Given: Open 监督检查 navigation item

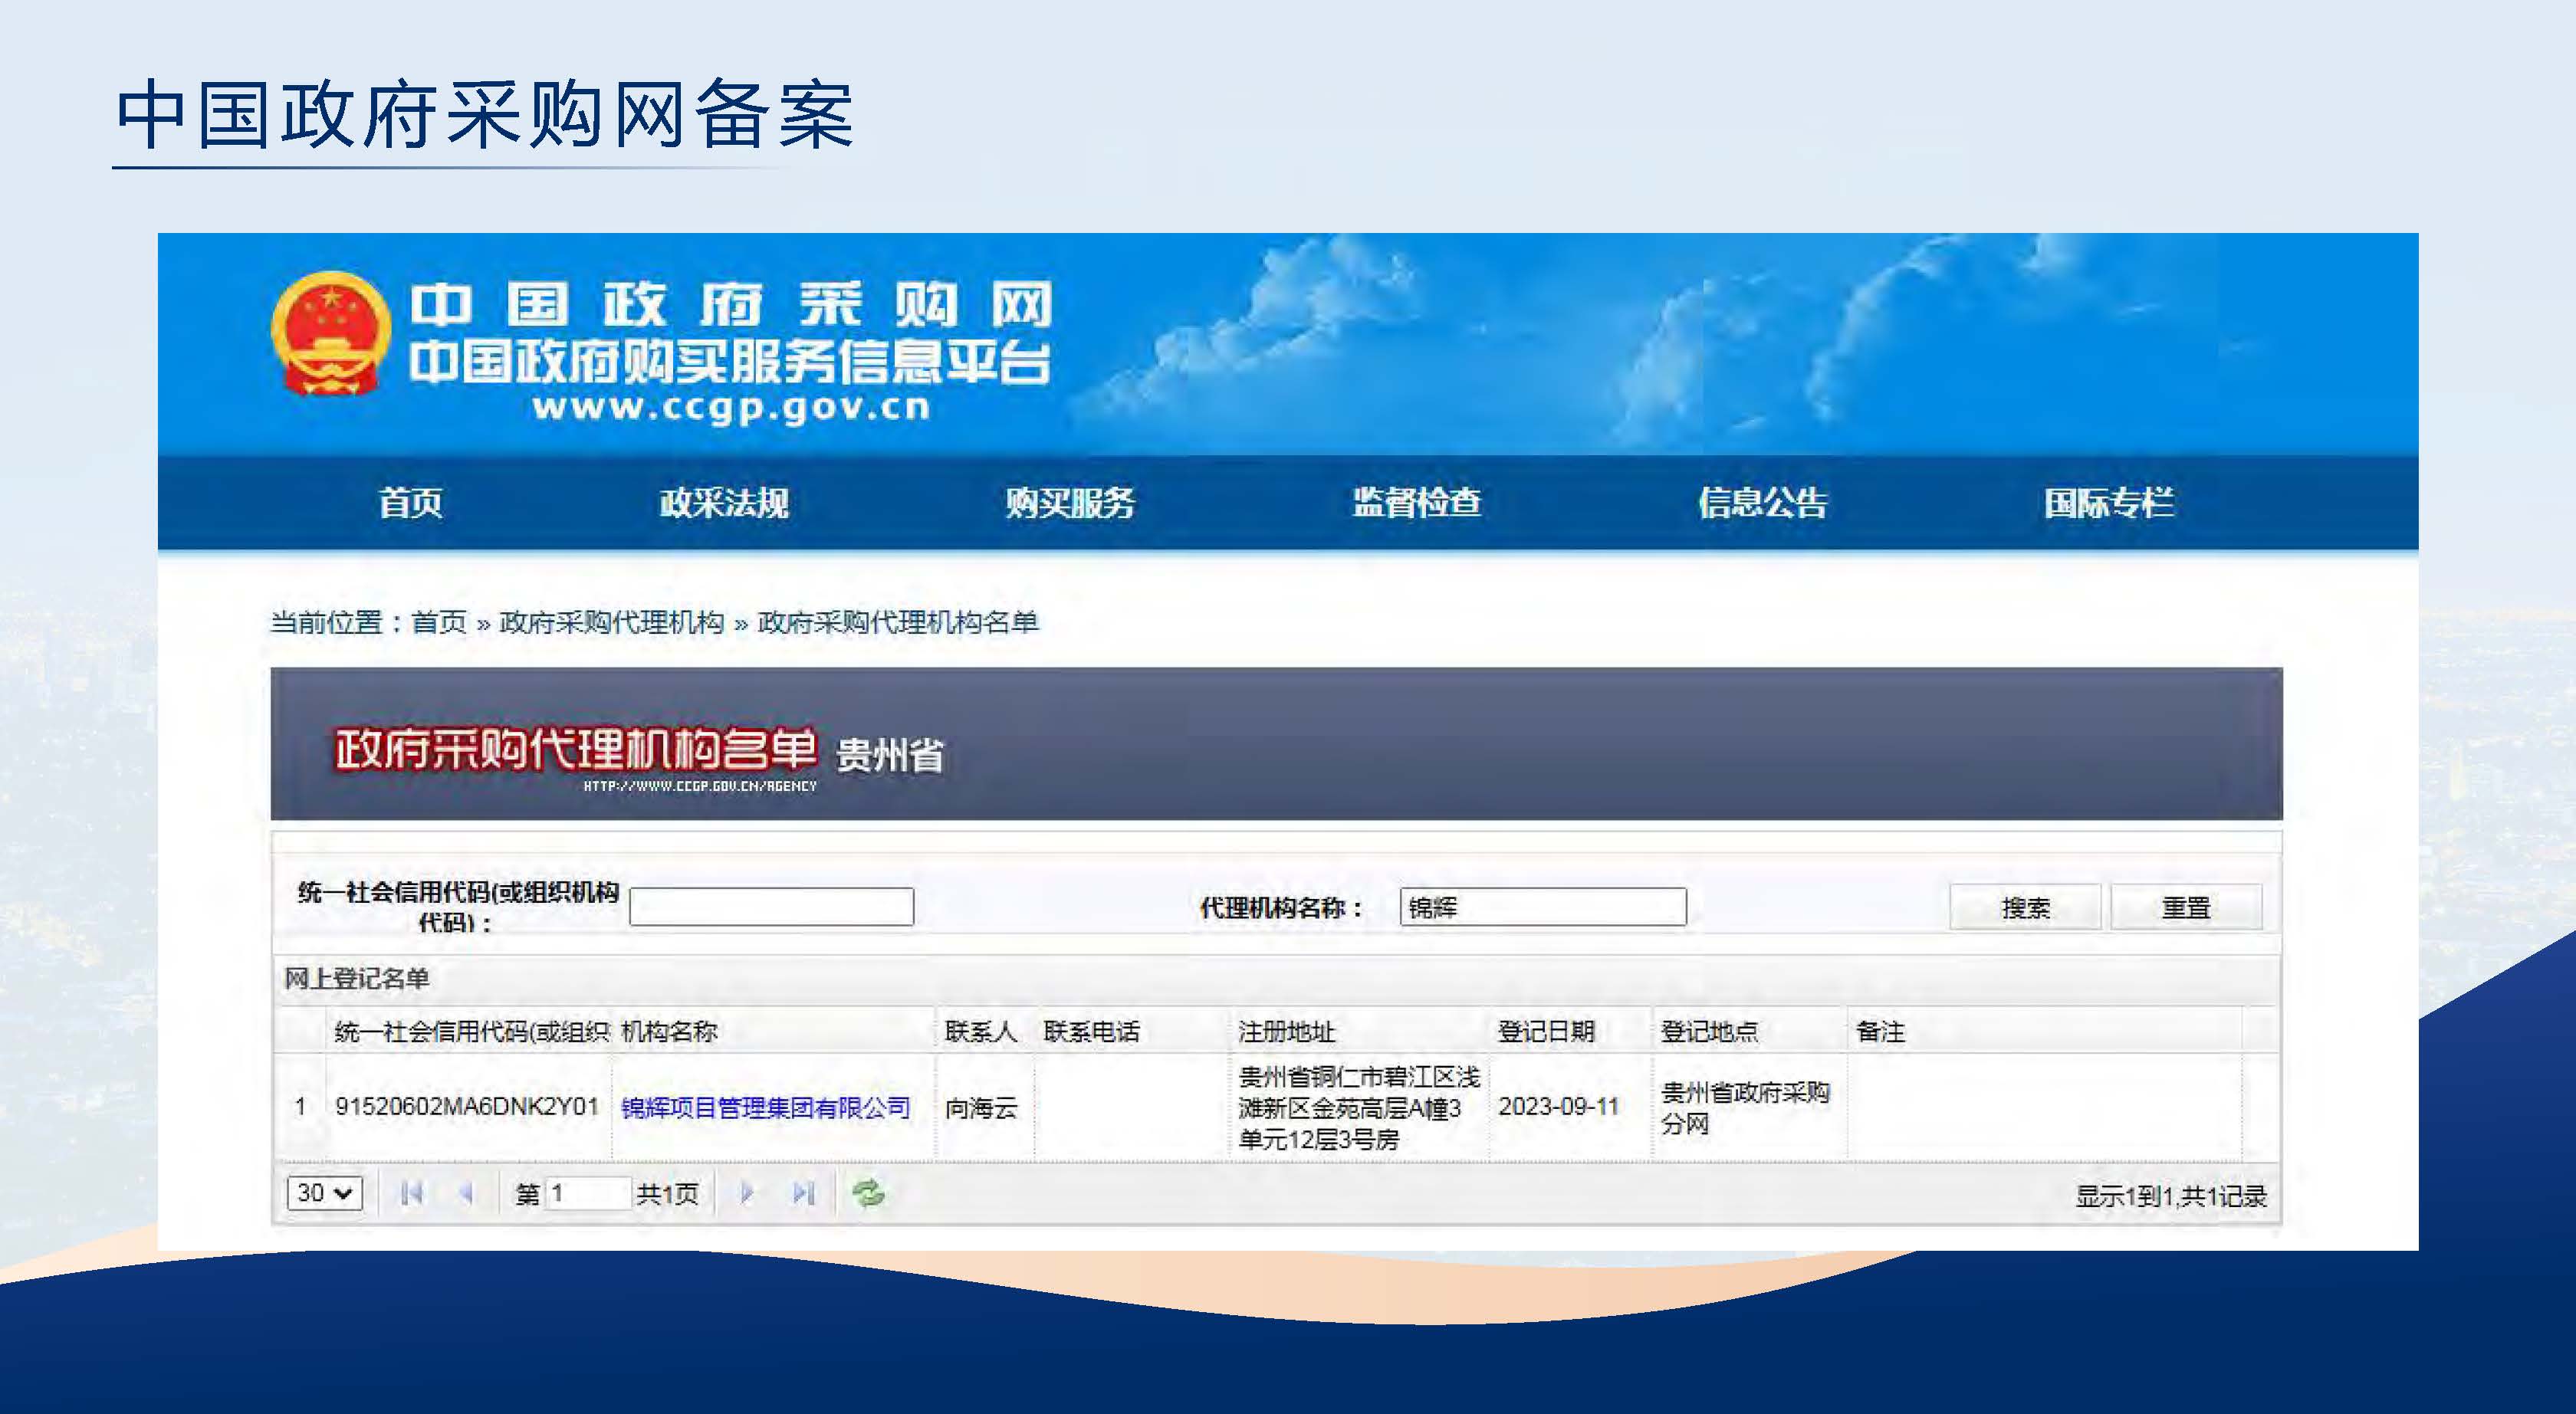Looking at the screenshot, I should tap(1417, 502).
